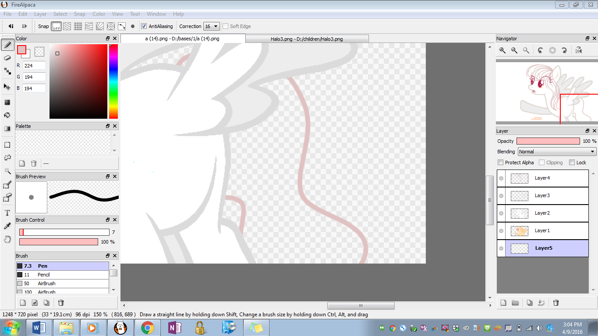
Task: Open the Layer menu
Action: click(40, 14)
